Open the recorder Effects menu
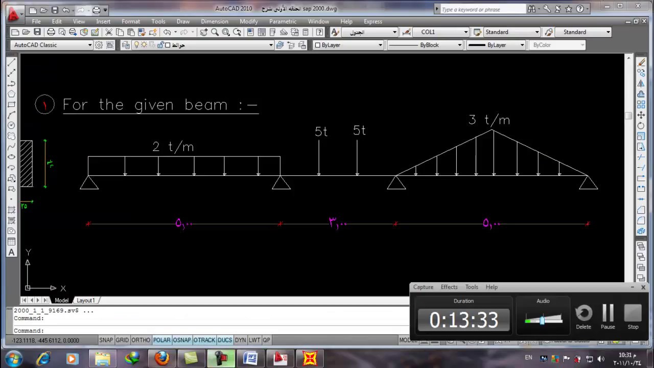The height and width of the screenshot is (368, 654). pyautogui.click(x=449, y=287)
